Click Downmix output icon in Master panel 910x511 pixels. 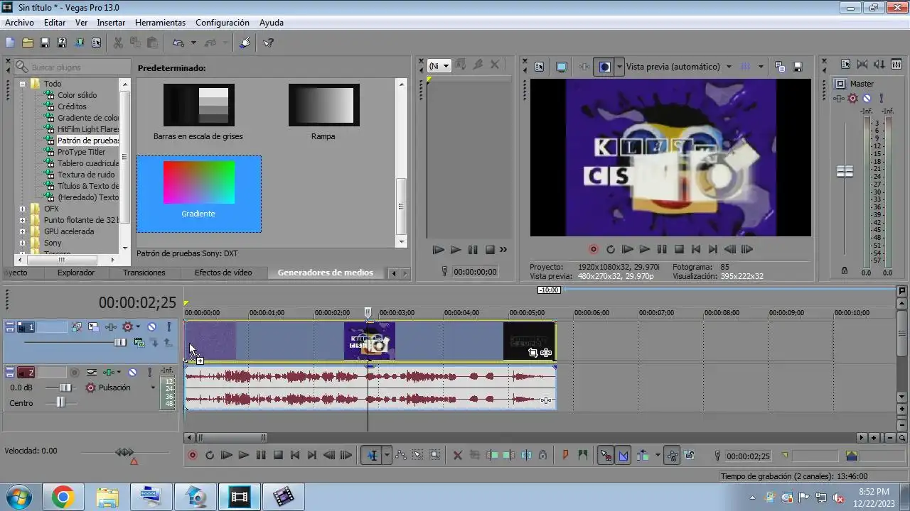[862, 64]
